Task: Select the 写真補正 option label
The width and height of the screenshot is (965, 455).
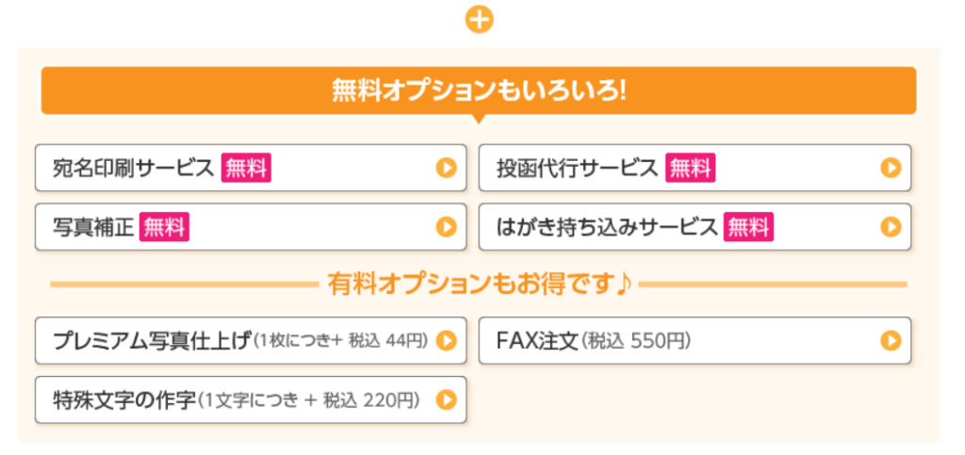Action: pyautogui.click(x=93, y=227)
